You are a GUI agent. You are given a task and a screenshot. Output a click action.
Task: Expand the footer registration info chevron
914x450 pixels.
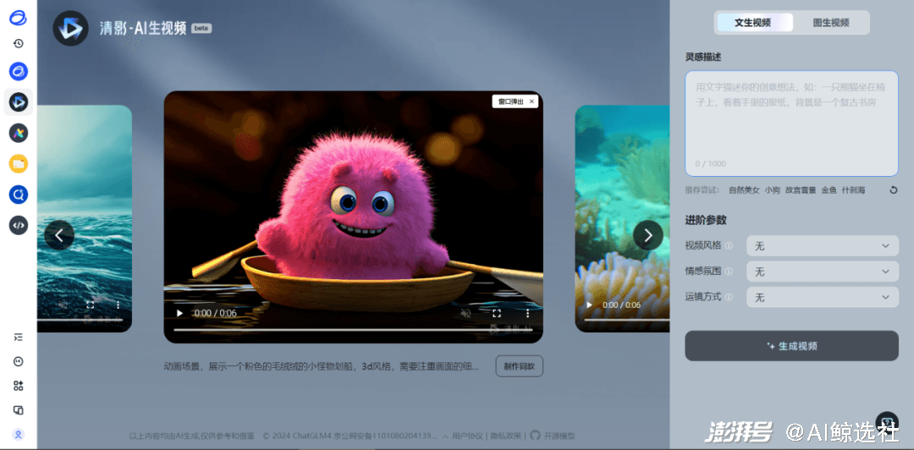coord(445,436)
